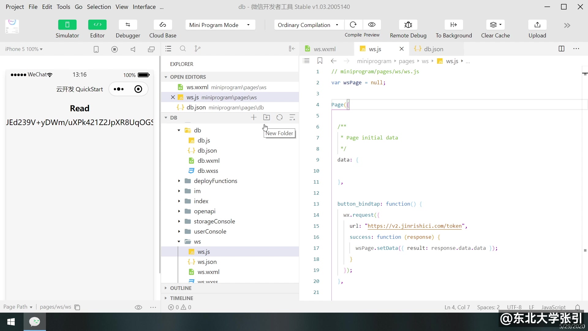The width and height of the screenshot is (588, 331).
Task: Toggle the Editor panel
Action: click(97, 25)
